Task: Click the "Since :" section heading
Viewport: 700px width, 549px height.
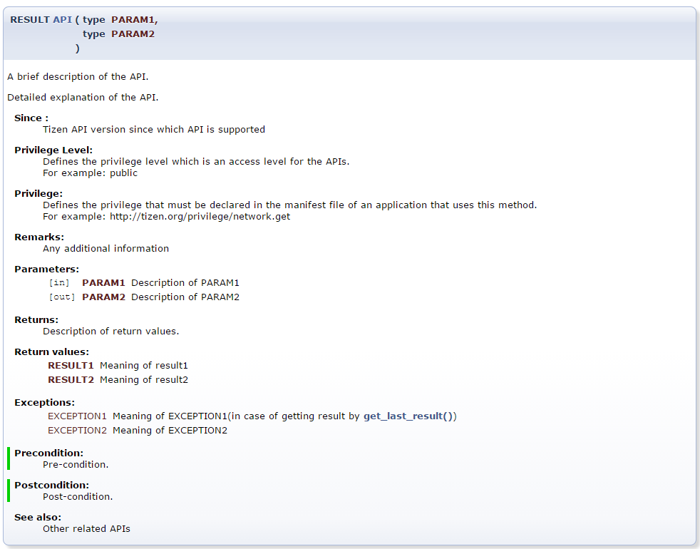Action: coord(31,118)
